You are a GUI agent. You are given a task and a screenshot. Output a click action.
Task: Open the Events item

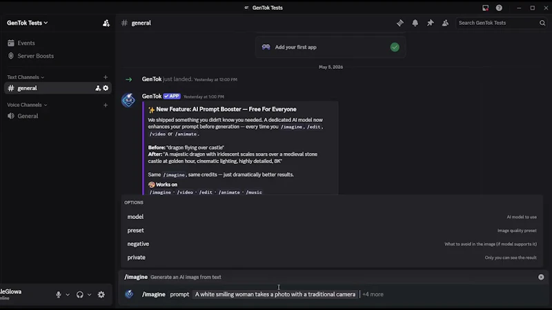[58, 43]
